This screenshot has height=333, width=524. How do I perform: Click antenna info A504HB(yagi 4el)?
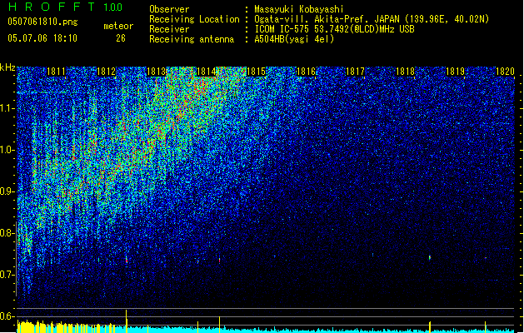click(x=294, y=39)
